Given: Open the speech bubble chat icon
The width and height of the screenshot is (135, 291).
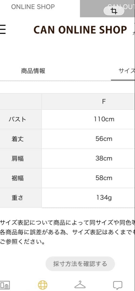Looking at the screenshot, I should [x=118, y=285].
